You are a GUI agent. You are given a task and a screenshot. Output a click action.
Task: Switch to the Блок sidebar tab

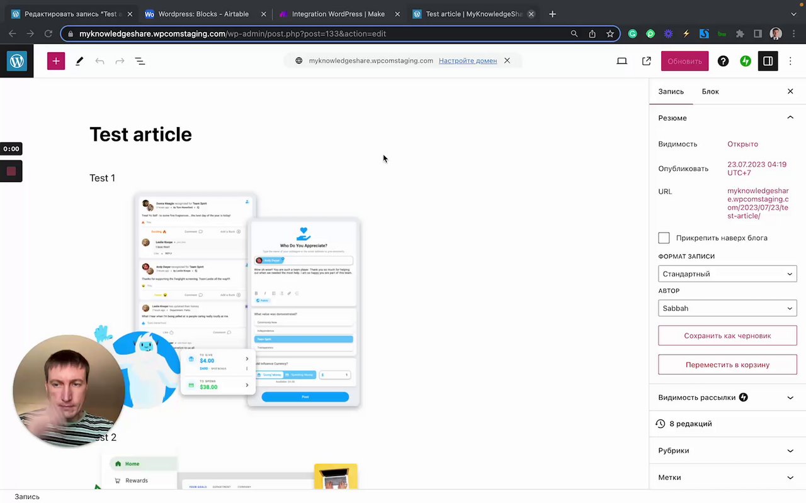click(x=710, y=91)
